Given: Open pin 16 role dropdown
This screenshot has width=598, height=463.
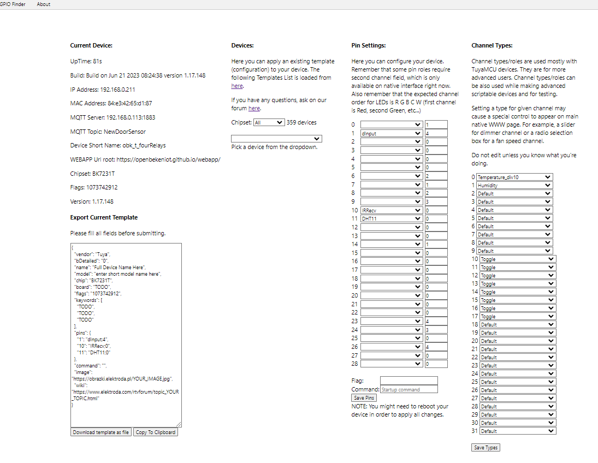Looking at the screenshot, I should pos(391,261).
